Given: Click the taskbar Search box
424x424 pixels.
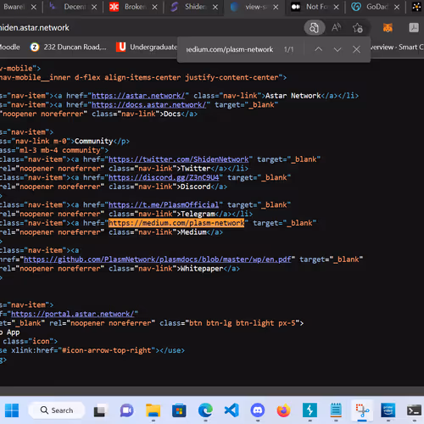Looking at the screenshot, I should 57,410.
